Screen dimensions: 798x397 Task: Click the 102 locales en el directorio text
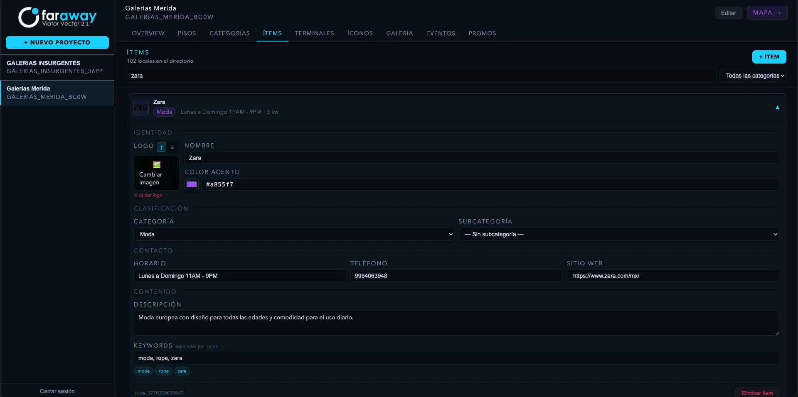pyautogui.click(x=160, y=61)
